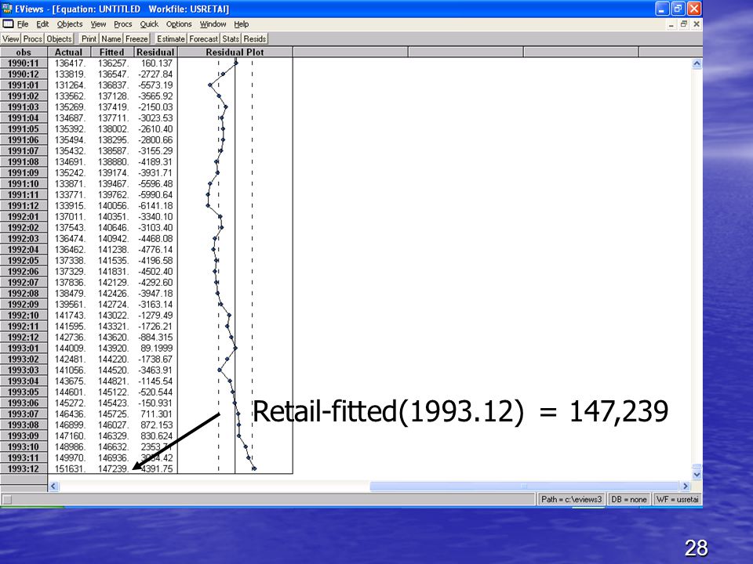Select observation row 1991:01
This screenshot has width=753, height=564.
click(24, 85)
